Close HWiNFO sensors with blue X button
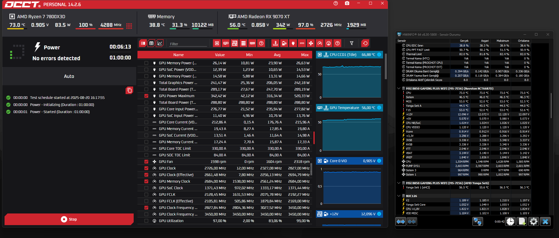This screenshot has height=238, width=559. click(545, 222)
